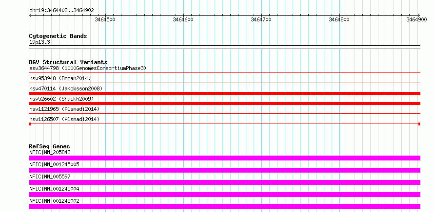Open variant nsv526602 (Shaikh2009)
The image size is (434, 212).
[x=61, y=99]
